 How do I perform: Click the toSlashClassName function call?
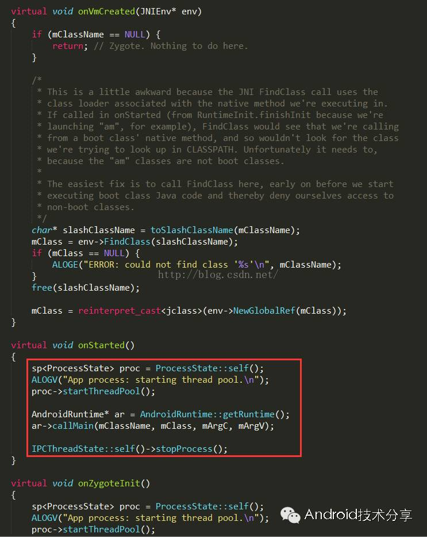click(192, 230)
